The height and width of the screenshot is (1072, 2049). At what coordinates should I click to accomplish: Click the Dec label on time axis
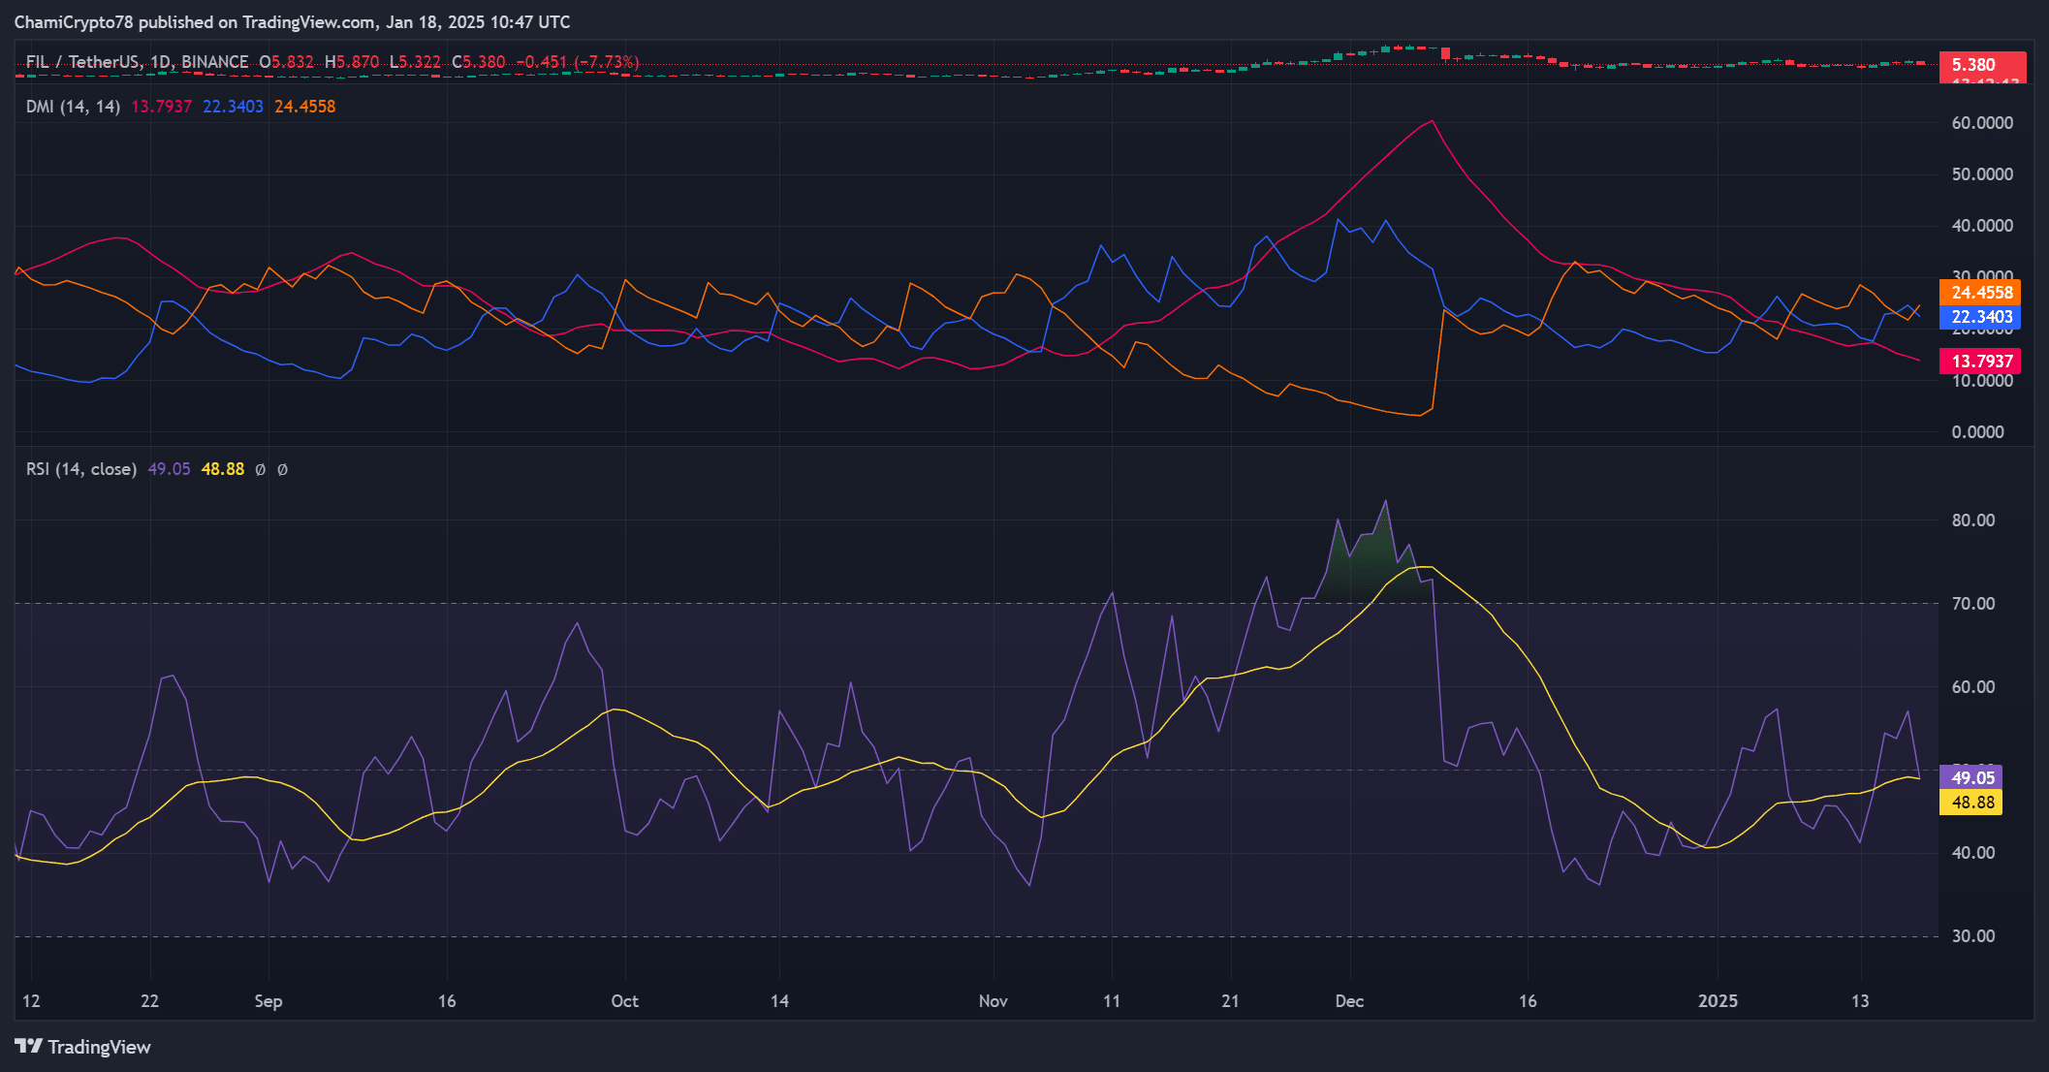[1348, 1001]
